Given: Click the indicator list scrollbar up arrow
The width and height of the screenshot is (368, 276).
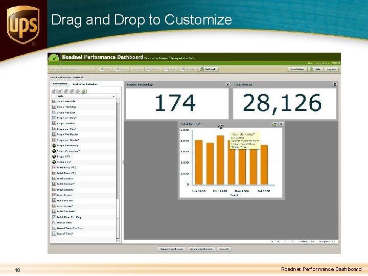Looking at the screenshot, I should tap(118, 101).
